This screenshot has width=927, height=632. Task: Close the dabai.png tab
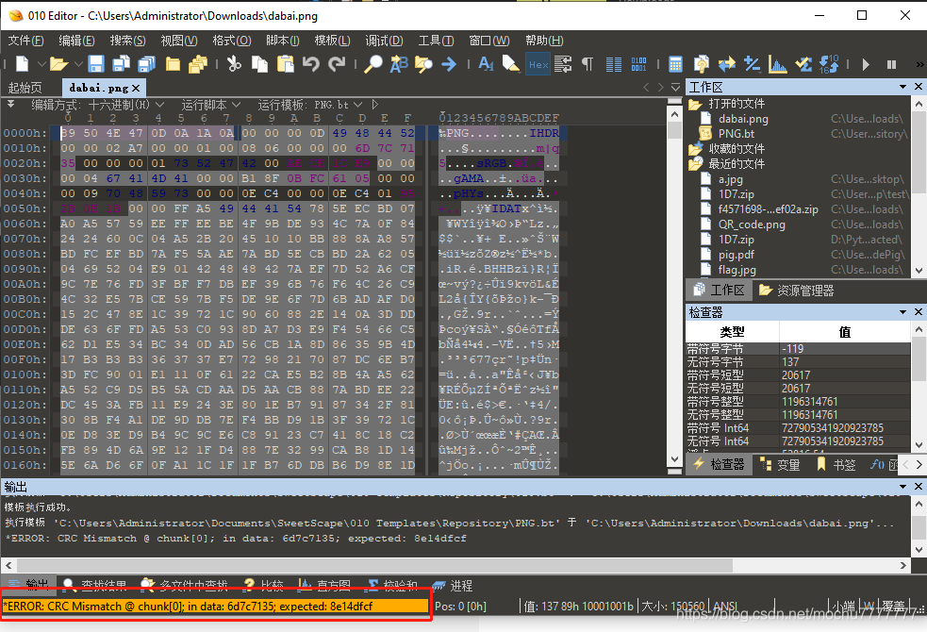tap(136, 88)
